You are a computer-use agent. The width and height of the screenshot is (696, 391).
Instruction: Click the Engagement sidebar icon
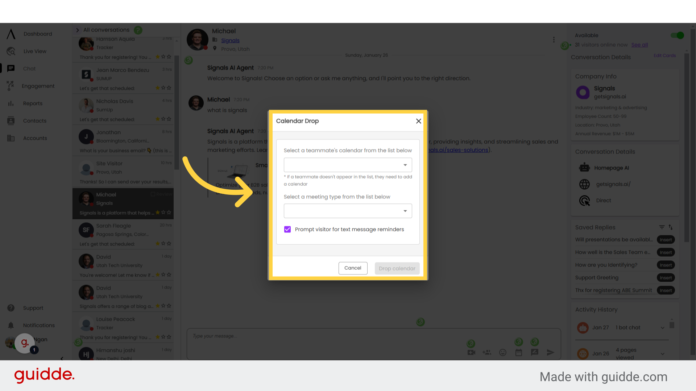coord(11,86)
